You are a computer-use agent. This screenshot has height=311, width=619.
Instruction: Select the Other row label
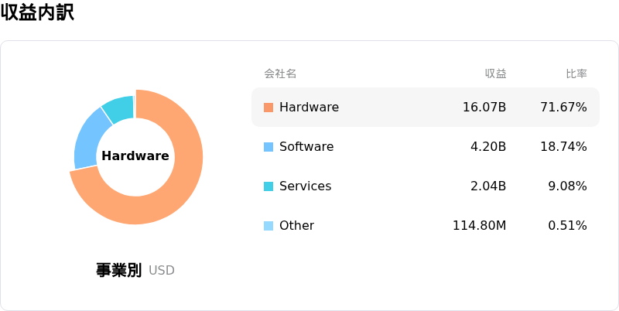click(x=296, y=226)
